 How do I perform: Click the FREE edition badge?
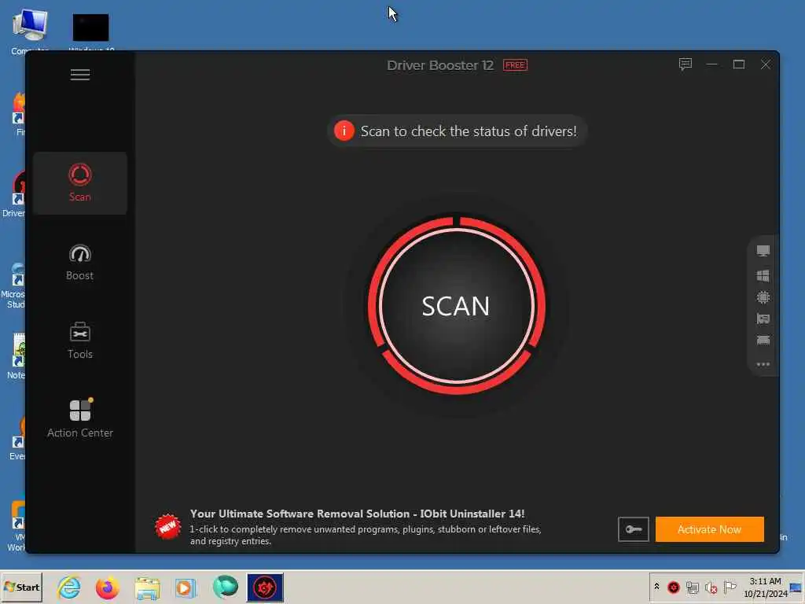(515, 65)
